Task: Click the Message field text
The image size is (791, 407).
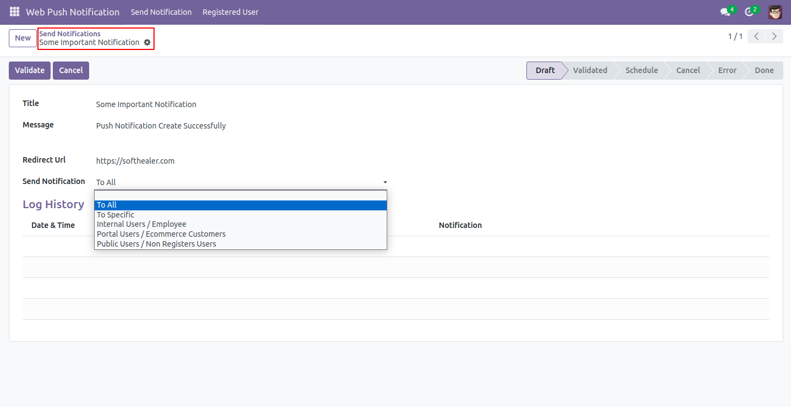Action: (x=161, y=126)
